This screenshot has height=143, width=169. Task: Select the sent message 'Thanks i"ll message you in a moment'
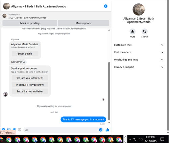click(x=83, y=119)
